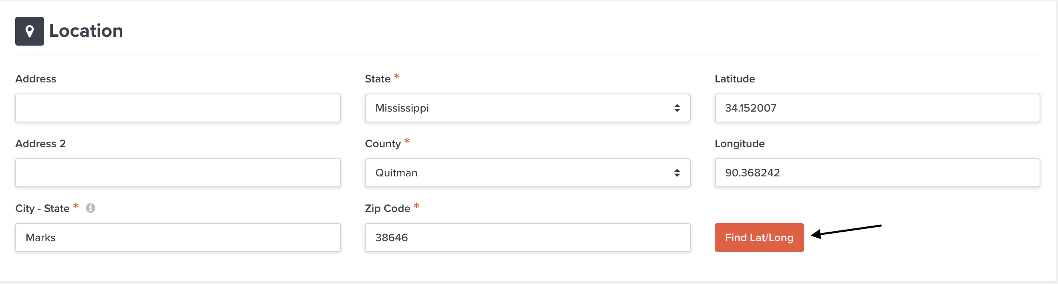Click inside the Address 2 field

pyautogui.click(x=178, y=173)
